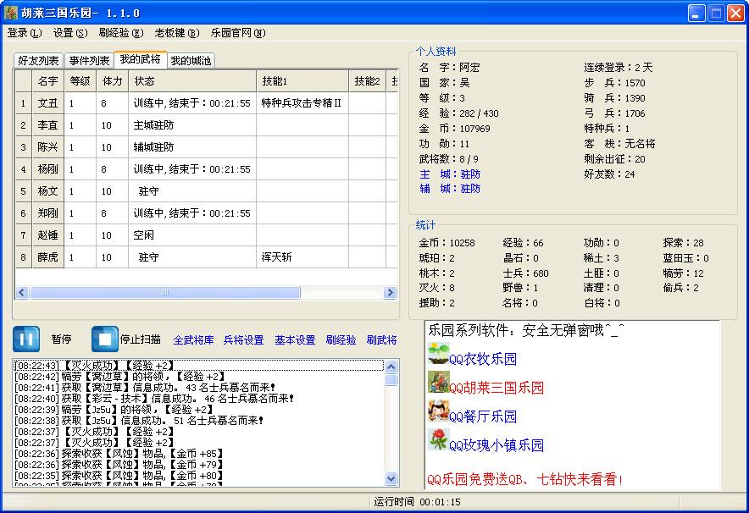The image size is (749, 513).
Task: Click the 状态 column header
Action: click(x=191, y=81)
